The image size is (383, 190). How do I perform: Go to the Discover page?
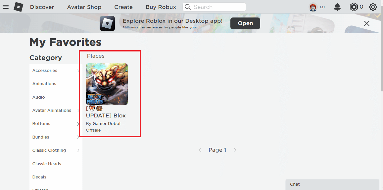(42, 7)
